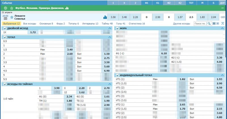Uncheck the ДВОЙНОЙ ИСХОД checkbox

pos(5,28)
